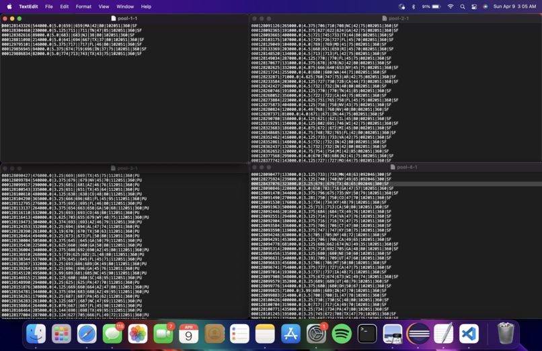Open Spotlight search in menu bar
Viewport: 542px width, 351px height.
pyautogui.click(x=463, y=7)
